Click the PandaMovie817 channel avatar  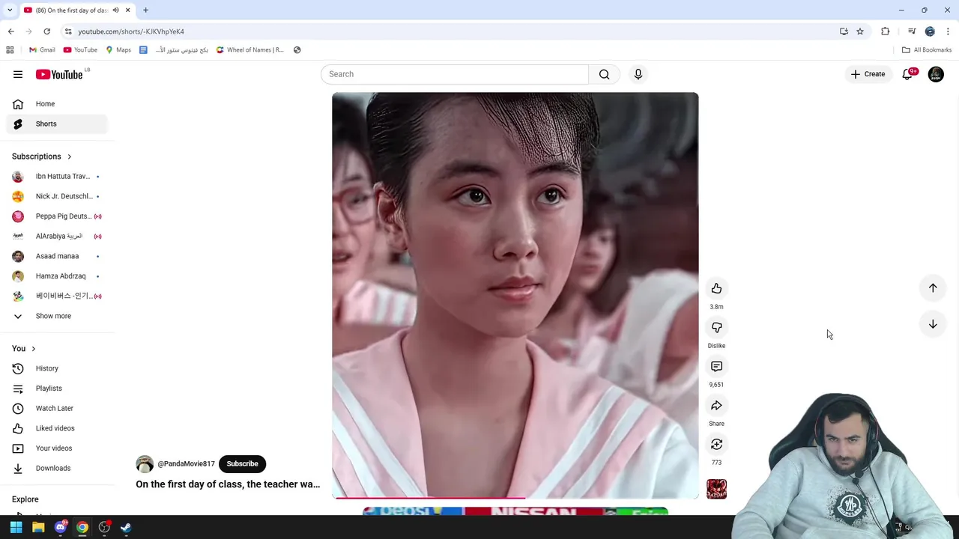(145, 463)
